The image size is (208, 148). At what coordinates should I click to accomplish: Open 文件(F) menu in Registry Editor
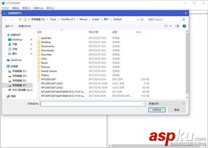coord(5,8)
